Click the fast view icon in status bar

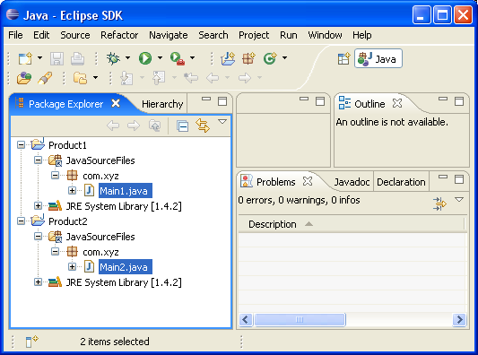tap(31, 342)
